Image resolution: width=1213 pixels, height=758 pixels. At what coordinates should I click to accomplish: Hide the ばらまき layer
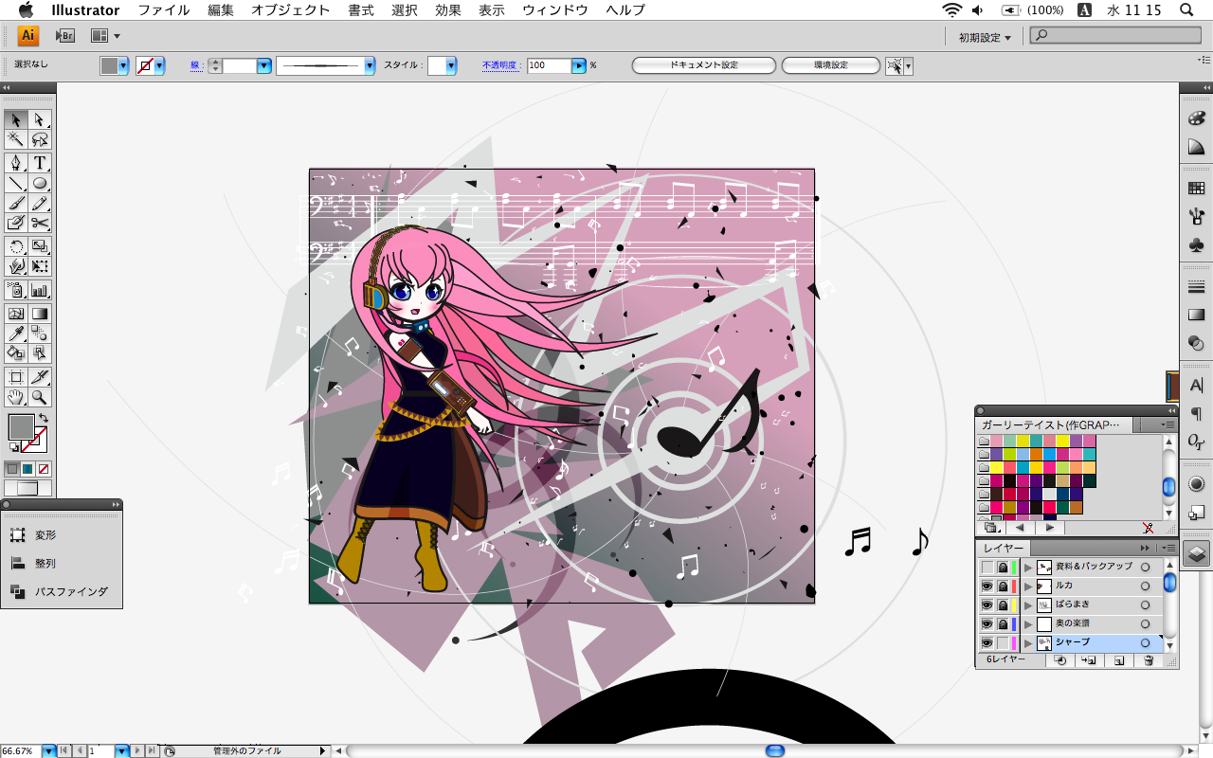point(987,605)
